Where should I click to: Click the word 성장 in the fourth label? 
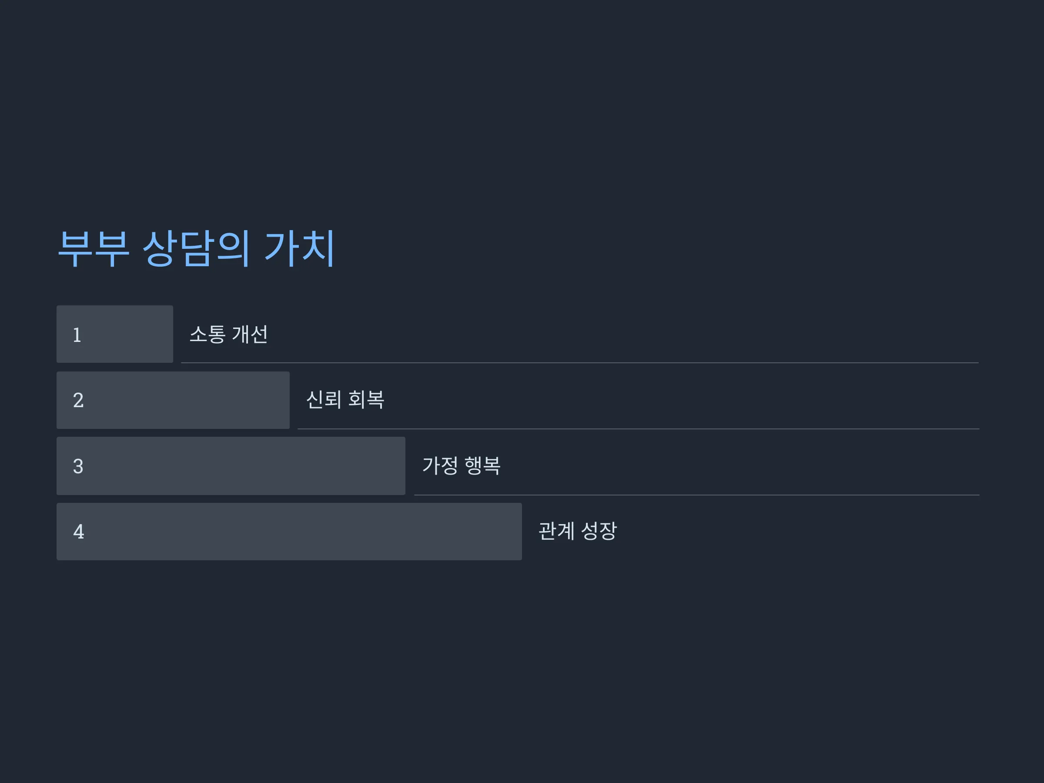(599, 531)
